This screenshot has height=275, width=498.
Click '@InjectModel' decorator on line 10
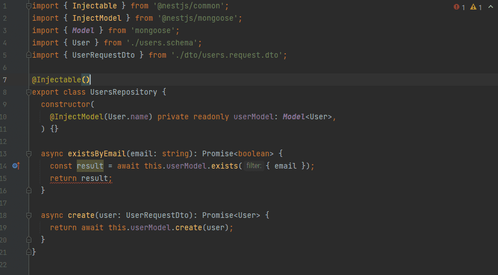77,117
